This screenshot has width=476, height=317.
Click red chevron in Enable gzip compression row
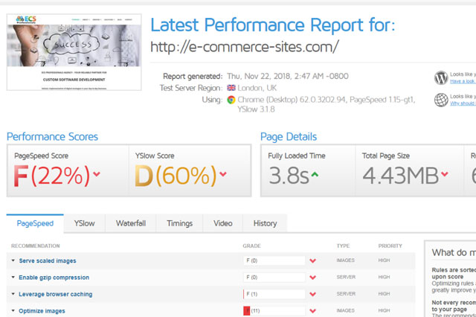[x=312, y=278]
